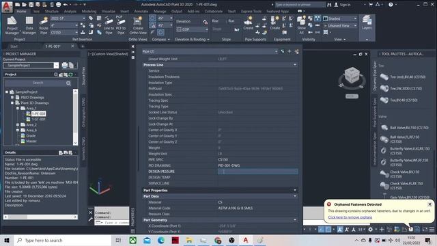Click the Details panel horizontal scrollbar
The width and height of the screenshot is (437, 246).
40,217
